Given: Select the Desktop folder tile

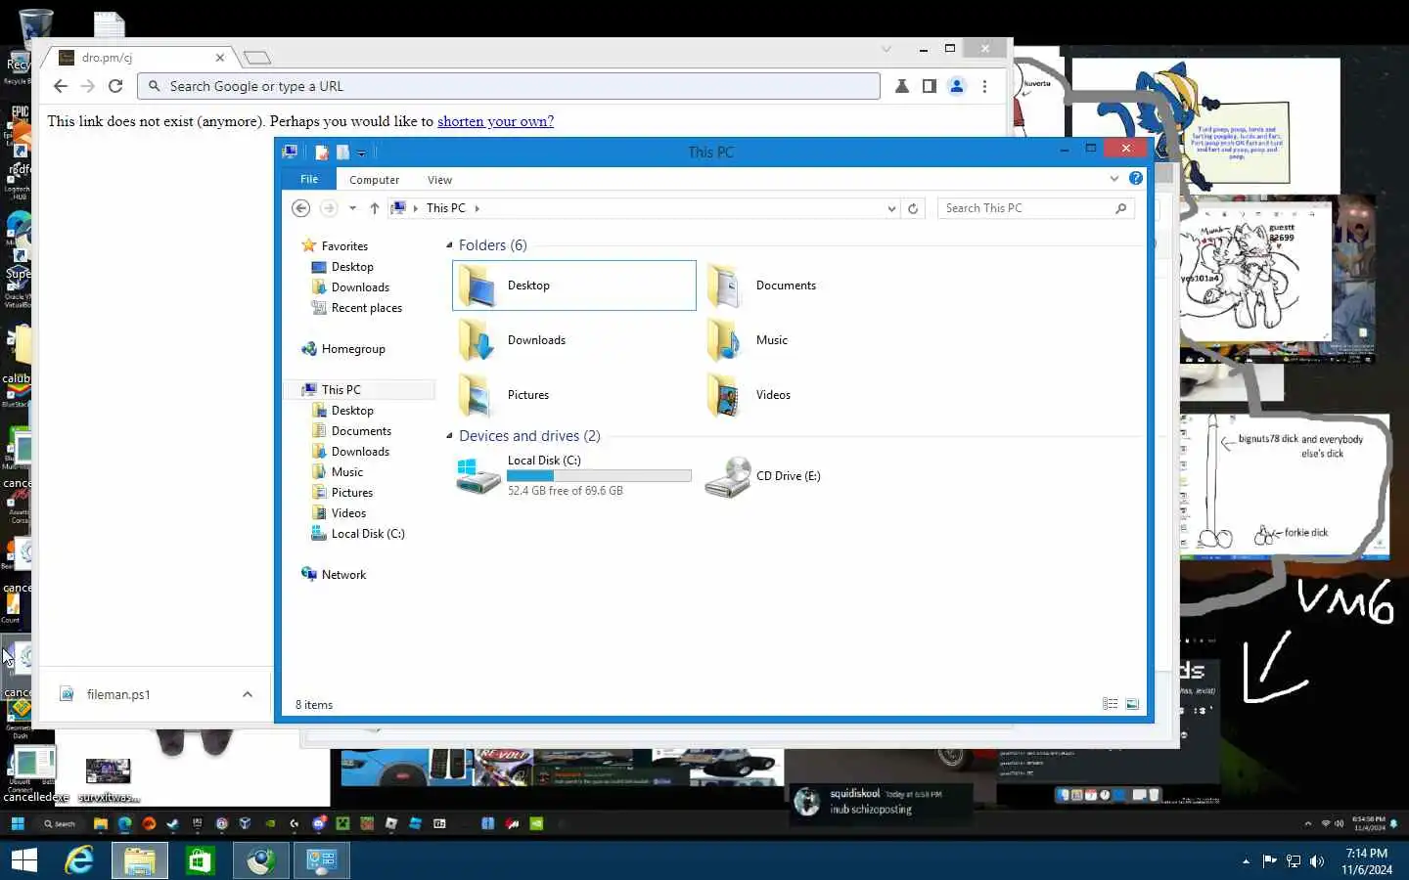Looking at the screenshot, I should click(574, 286).
